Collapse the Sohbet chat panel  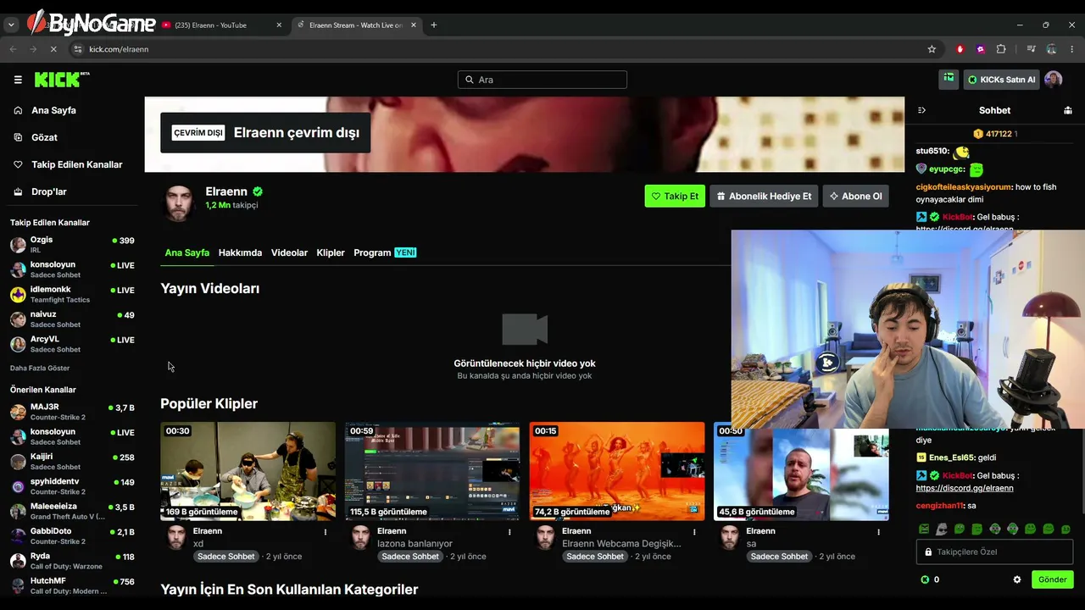point(921,110)
